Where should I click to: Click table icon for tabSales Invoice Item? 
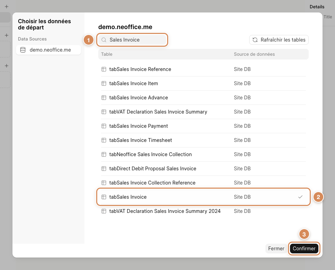[x=104, y=83]
